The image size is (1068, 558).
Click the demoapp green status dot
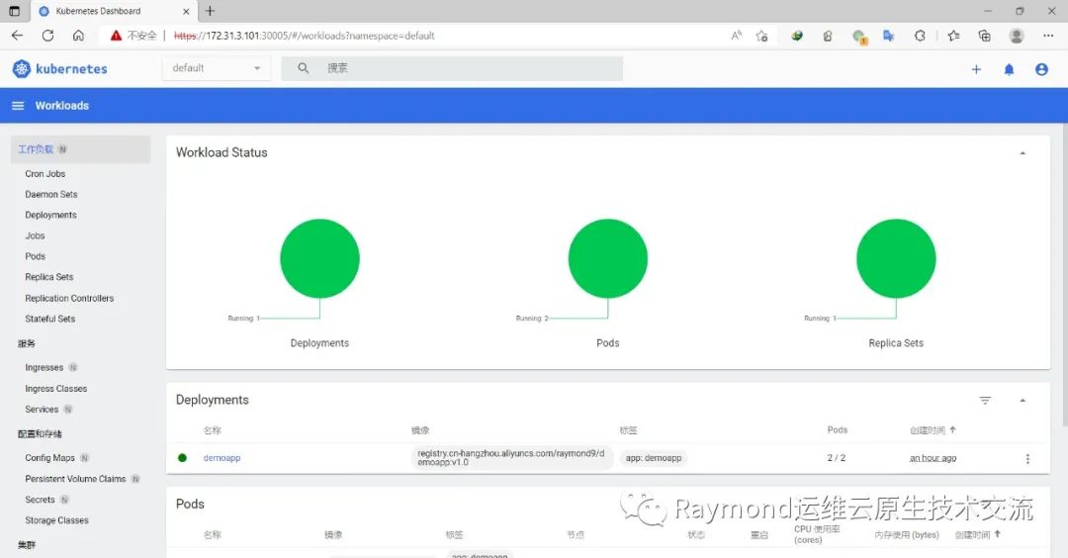(x=182, y=458)
